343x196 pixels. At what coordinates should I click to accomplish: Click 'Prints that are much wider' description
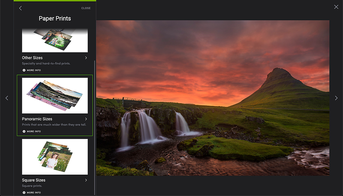click(x=54, y=125)
